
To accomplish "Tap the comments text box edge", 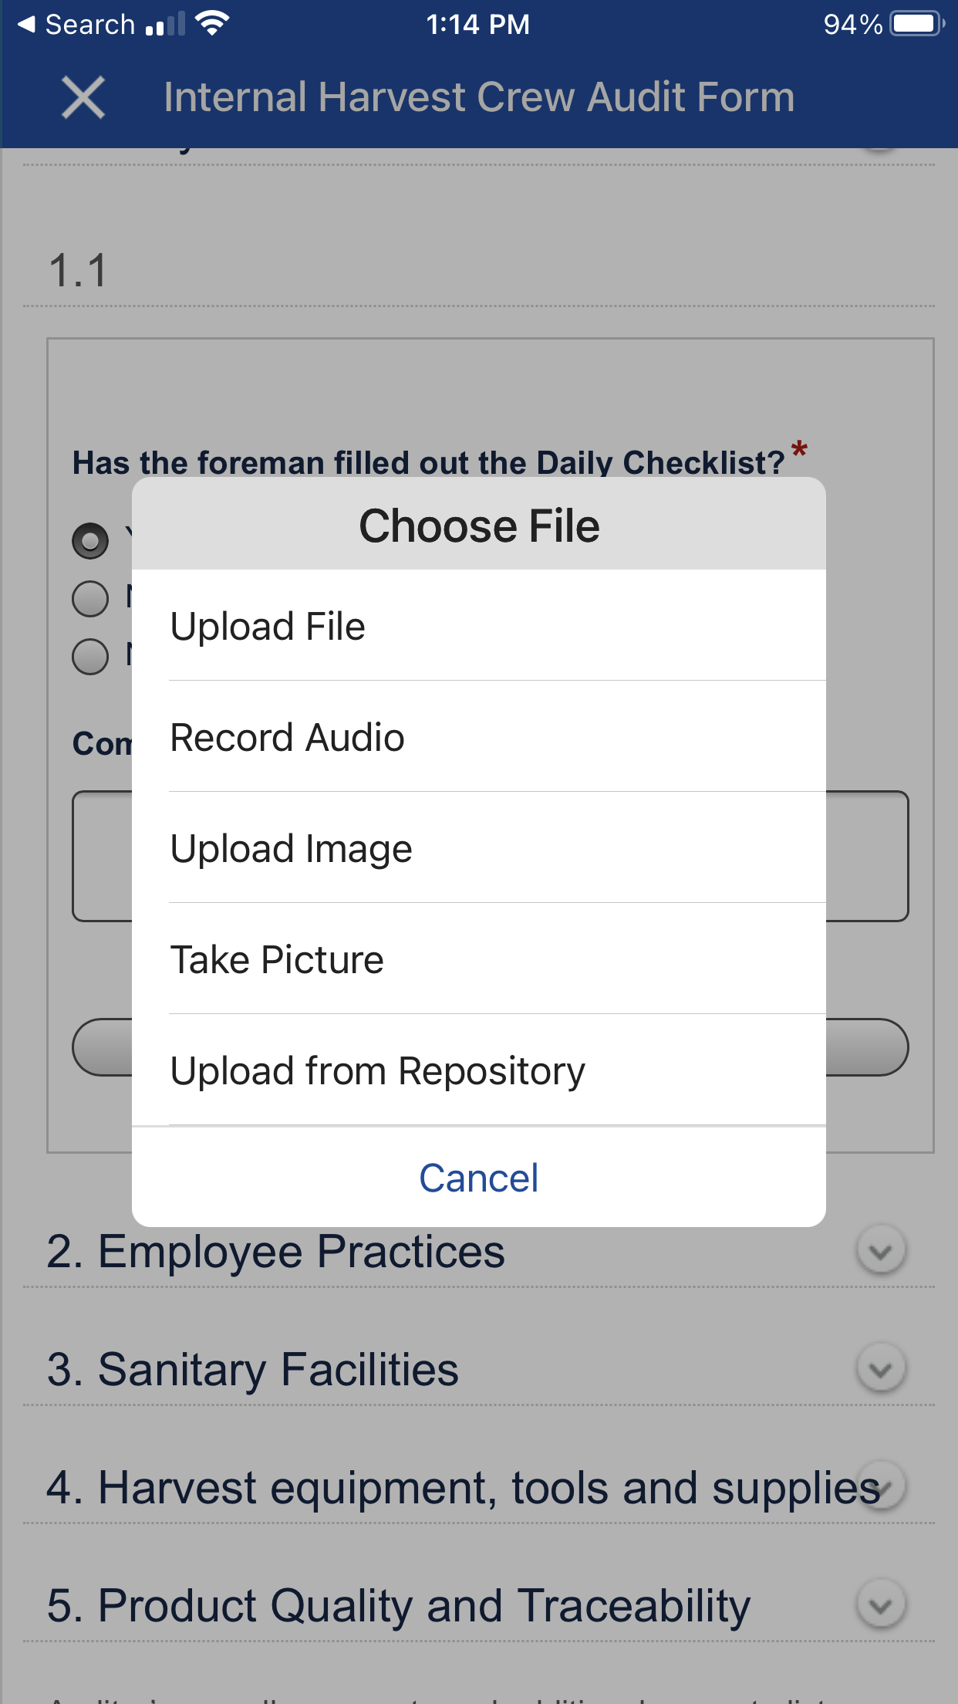I will coord(868,856).
